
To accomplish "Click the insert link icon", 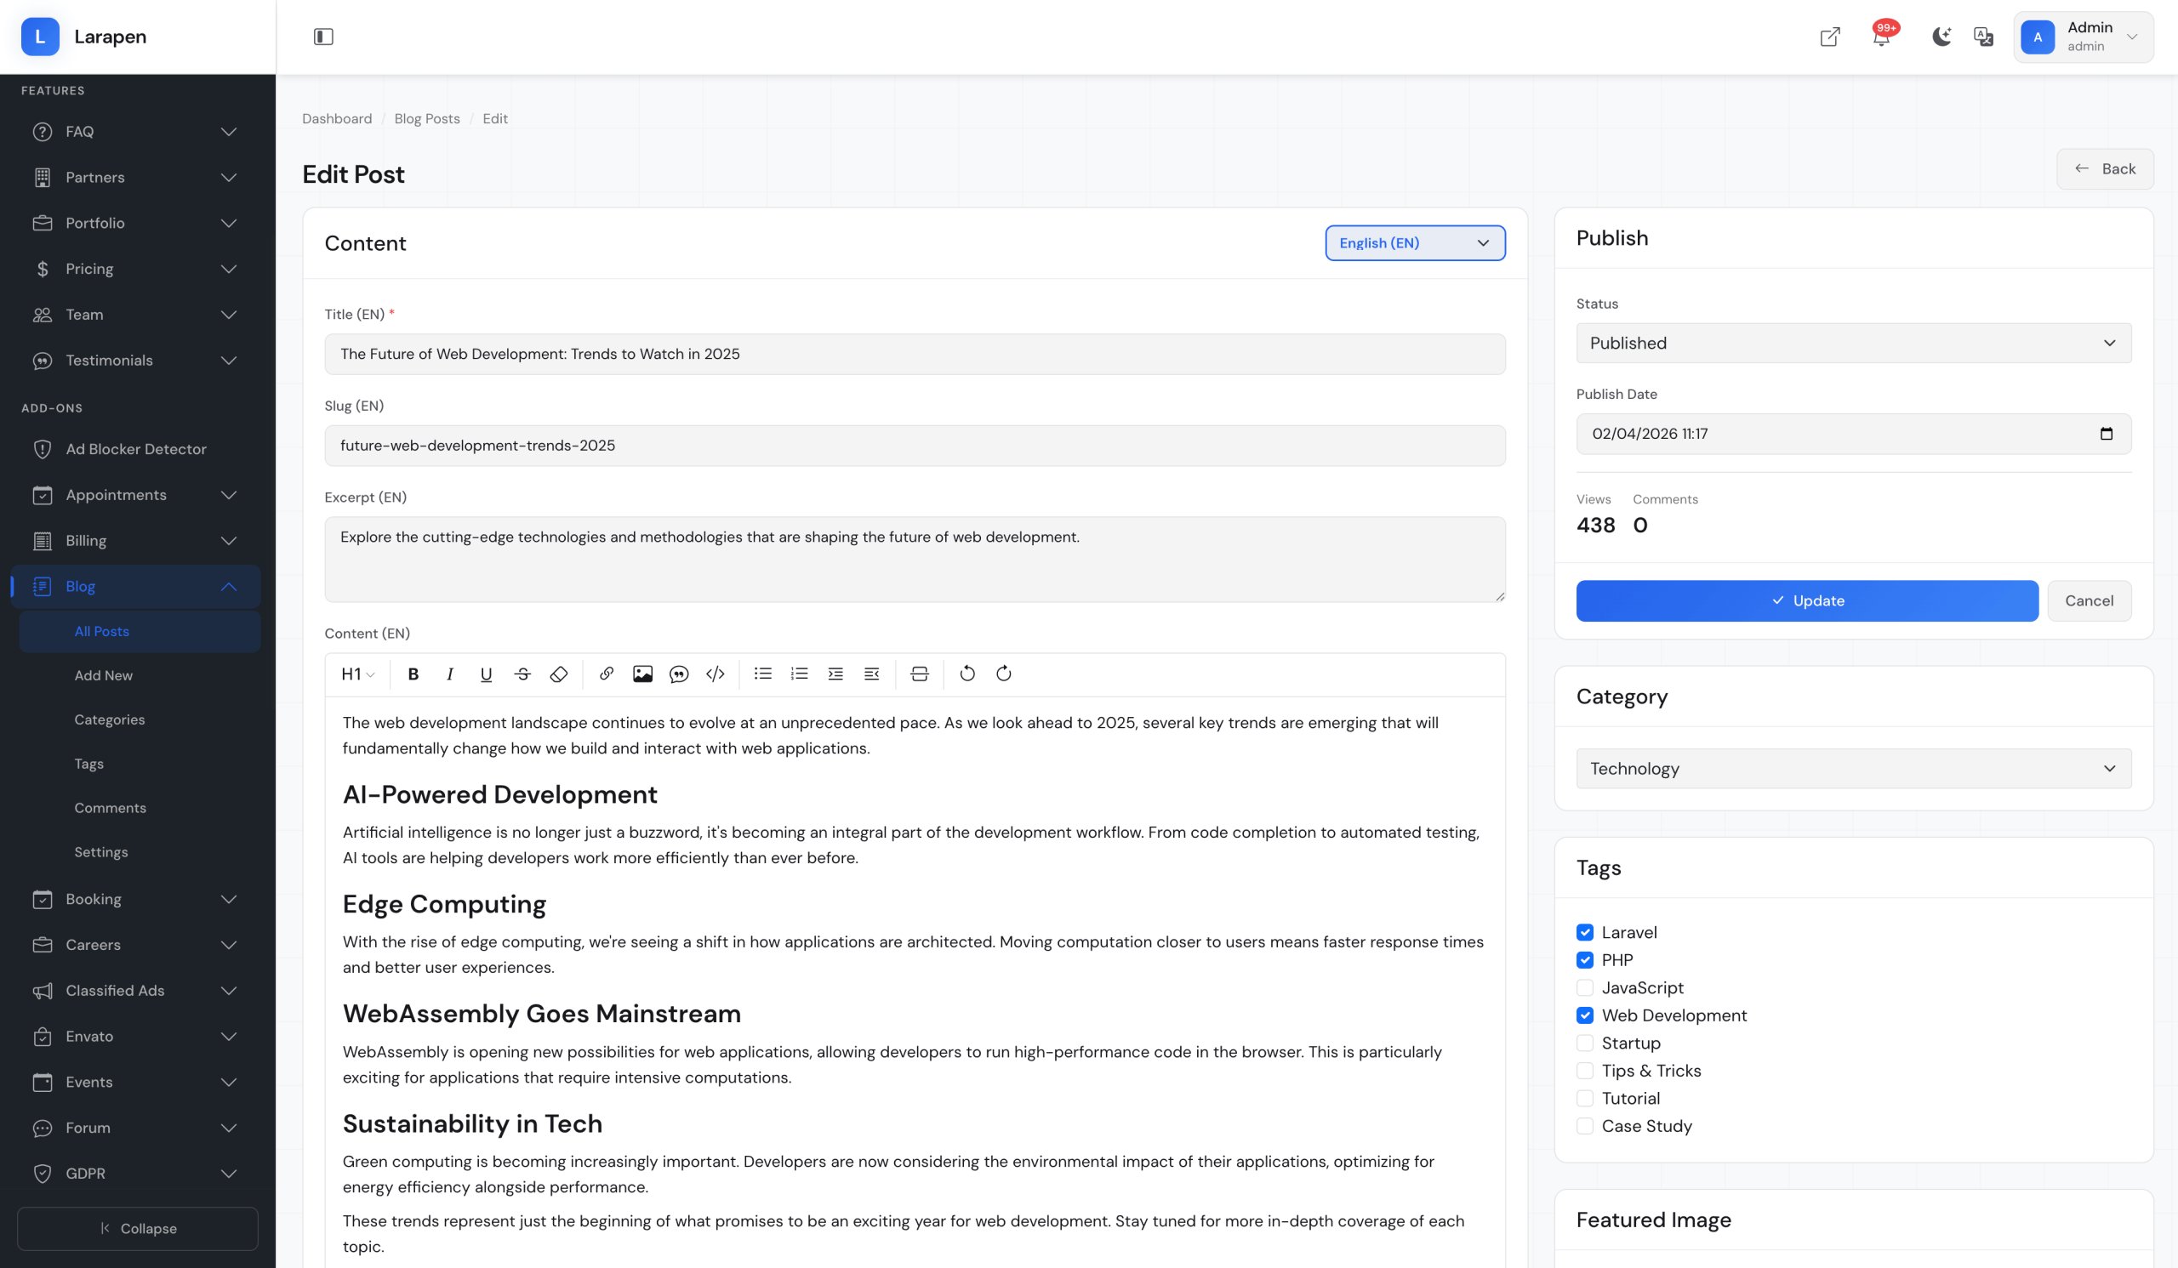I will pos(606,674).
